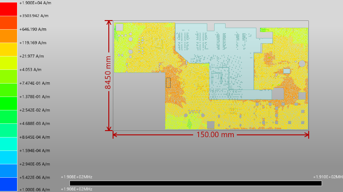Pick the yellow swatch above the 21.977 A/m label
The image size is (343, 192).
[9, 49]
